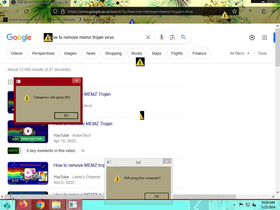Click the Videos section play icon

click(x=10, y=82)
